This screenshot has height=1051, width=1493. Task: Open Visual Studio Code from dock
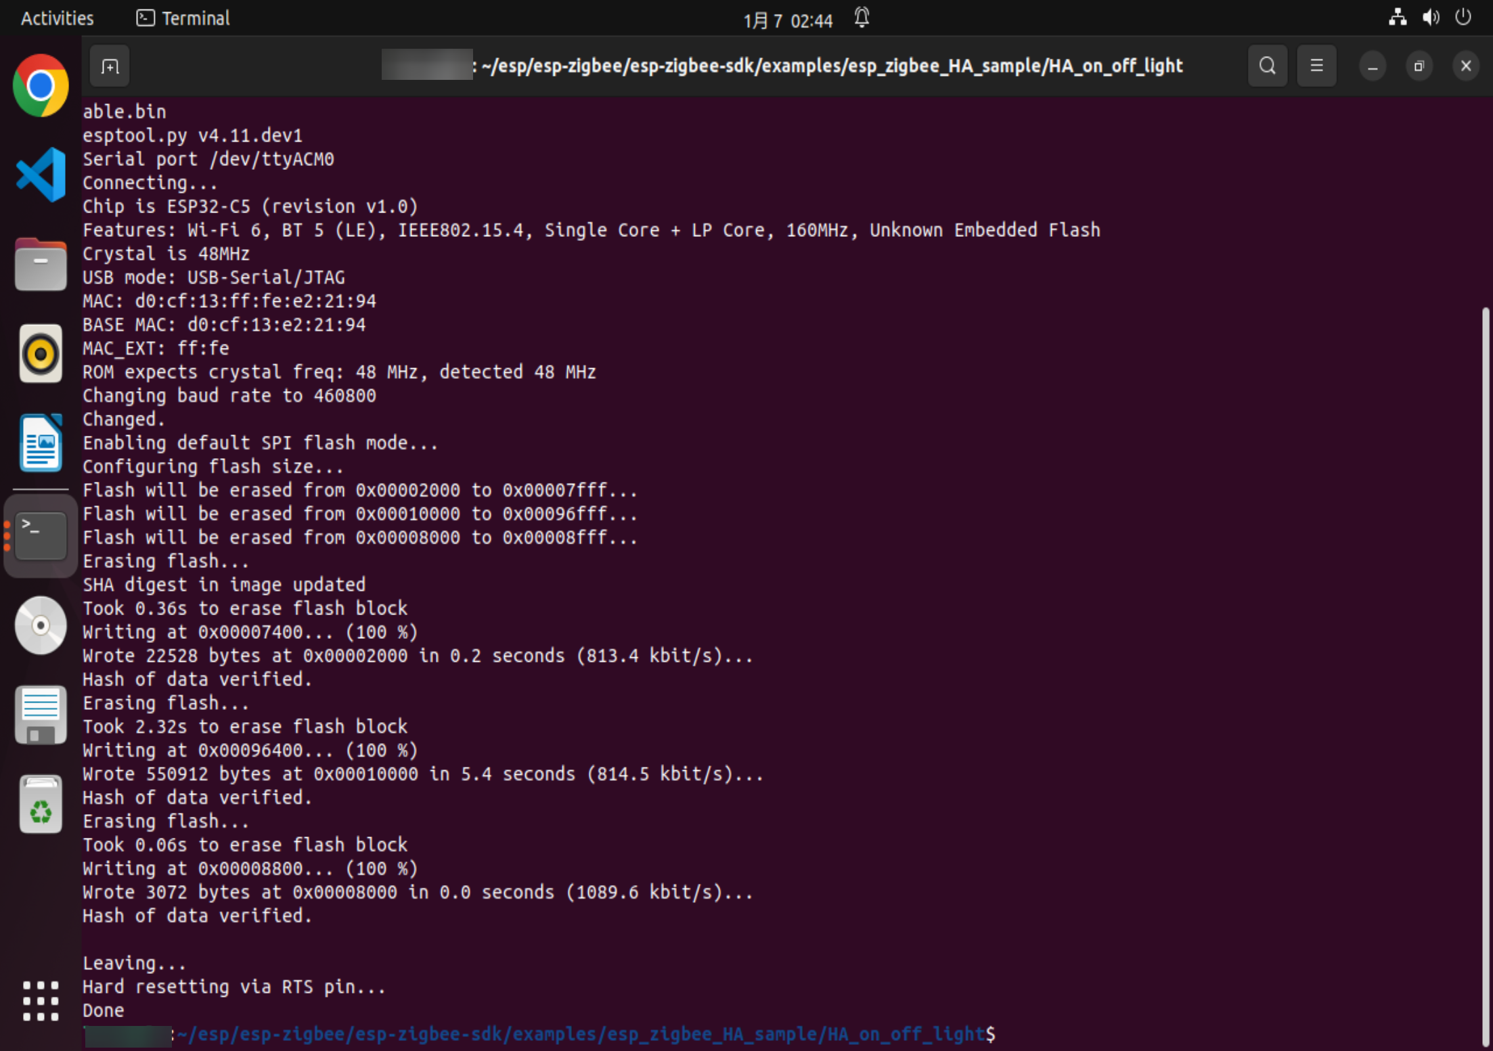[41, 175]
